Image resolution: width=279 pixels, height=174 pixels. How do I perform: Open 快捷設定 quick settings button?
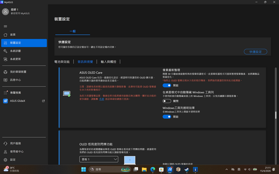point(255,52)
